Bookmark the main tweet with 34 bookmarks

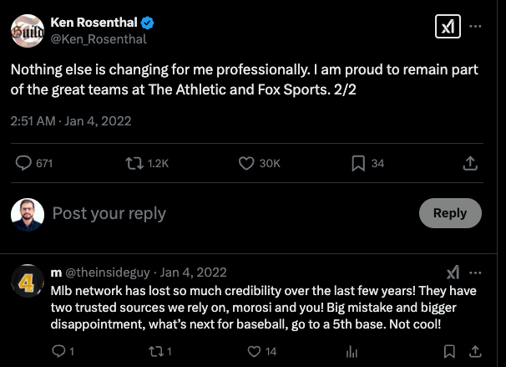(357, 163)
